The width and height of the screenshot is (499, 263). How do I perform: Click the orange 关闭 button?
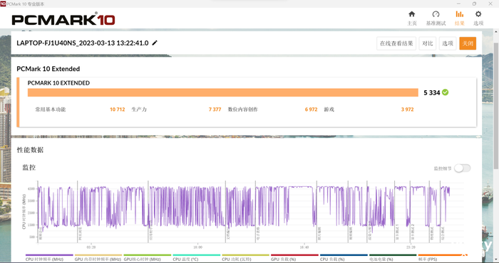tap(468, 43)
